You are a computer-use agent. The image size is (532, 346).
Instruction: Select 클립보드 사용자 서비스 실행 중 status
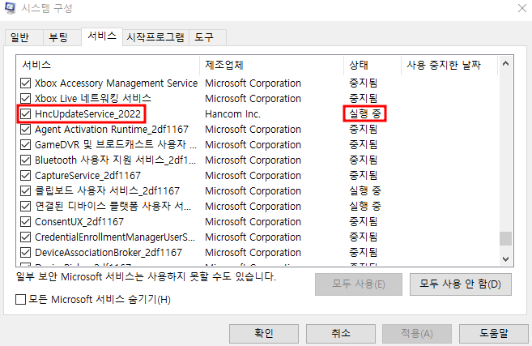click(365, 190)
